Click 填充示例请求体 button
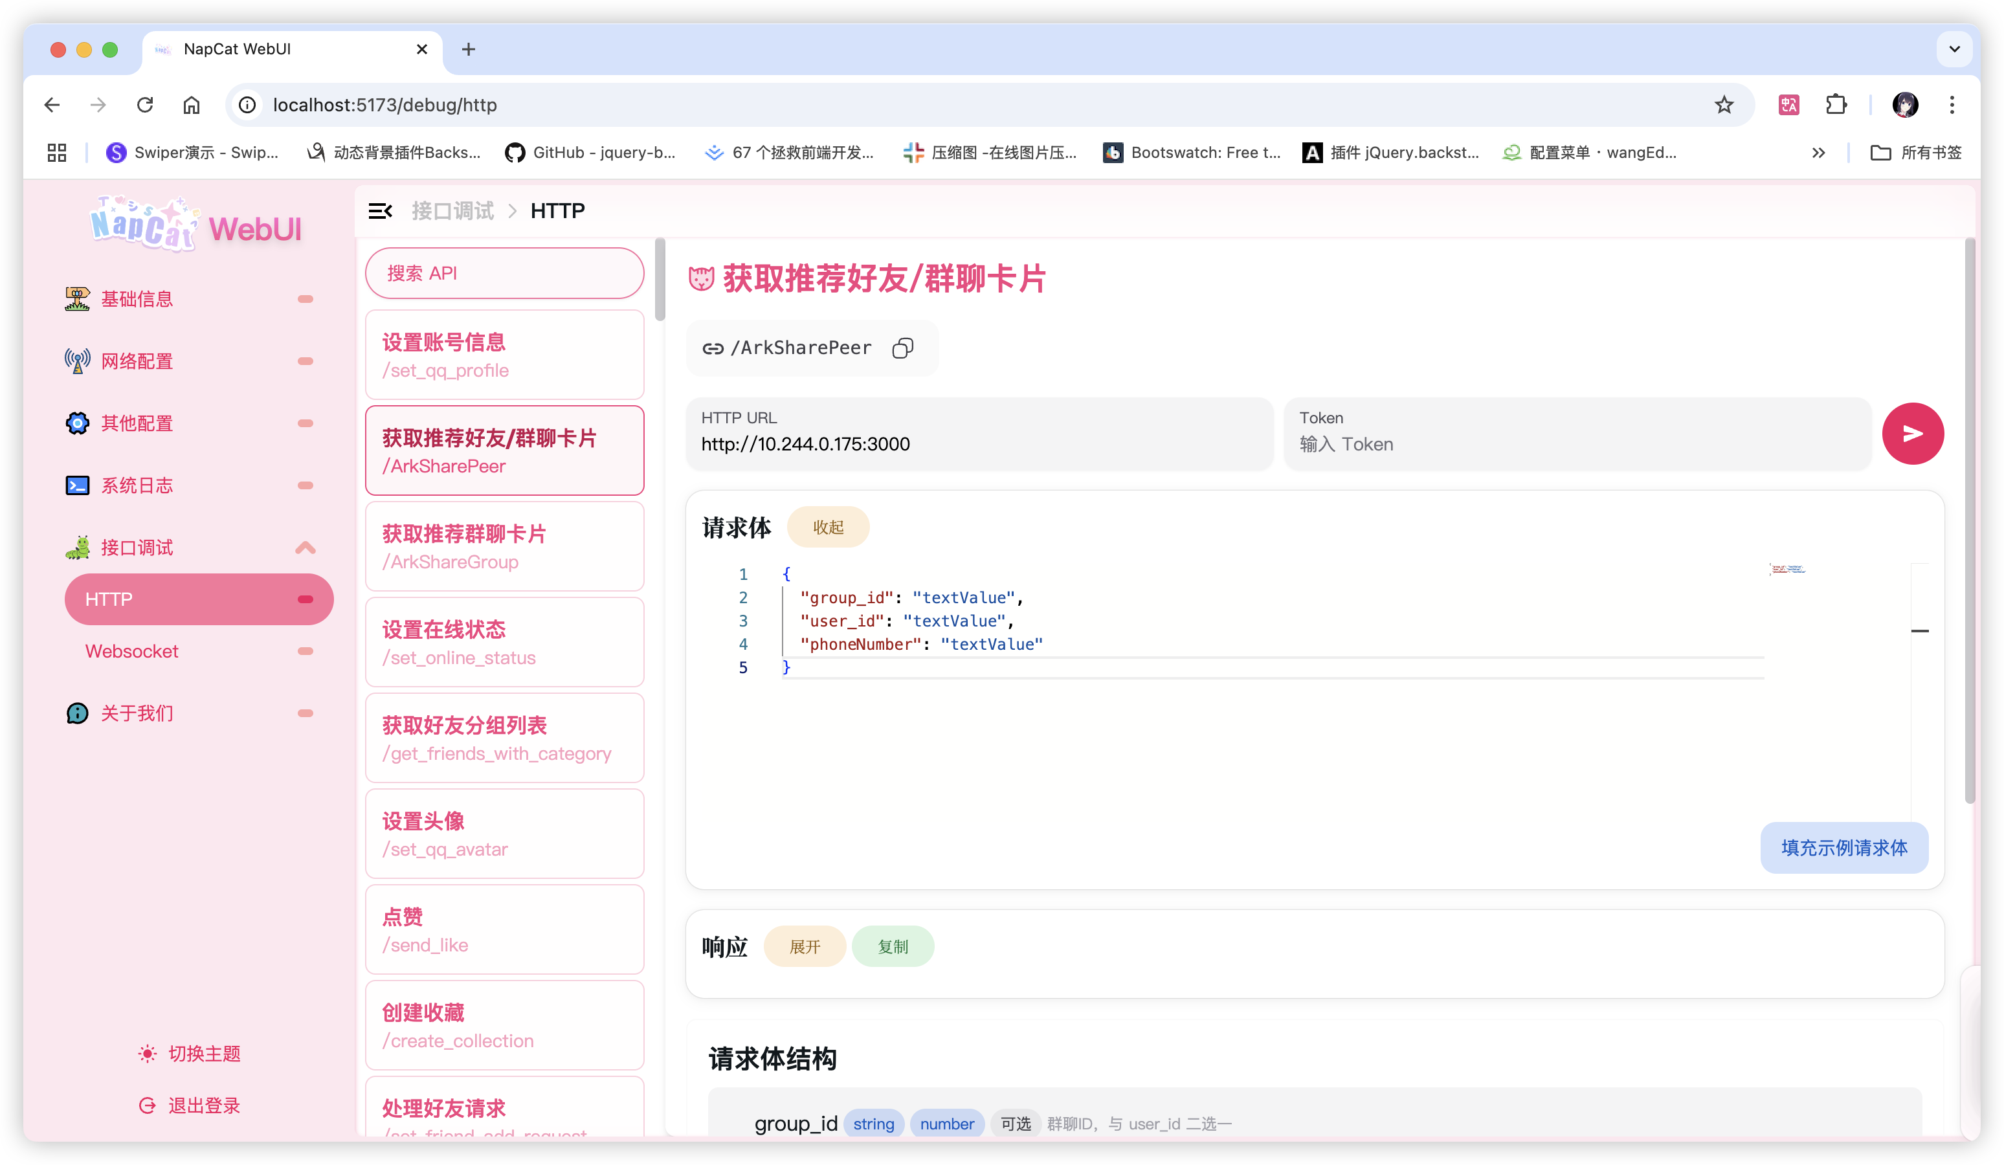Viewport: 2004px width, 1165px height. tap(1844, 848)
